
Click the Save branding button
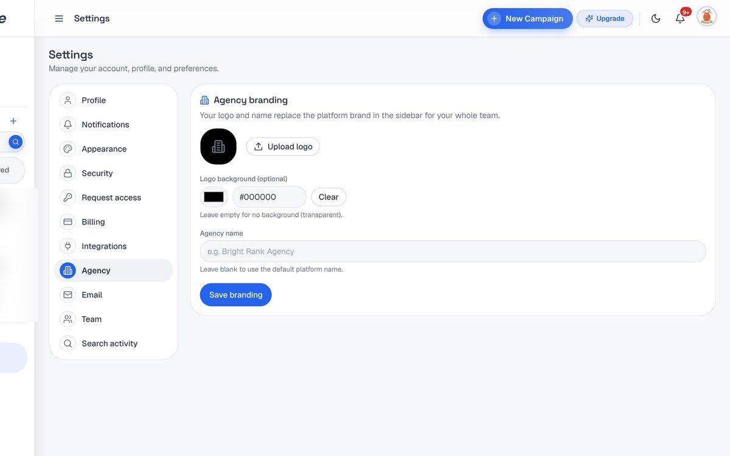[236, 295]
